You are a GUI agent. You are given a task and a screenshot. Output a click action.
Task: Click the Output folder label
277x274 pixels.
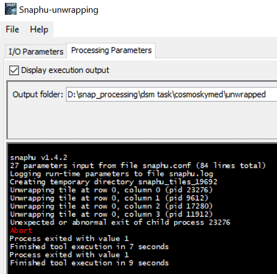click(x=38, y=95)
